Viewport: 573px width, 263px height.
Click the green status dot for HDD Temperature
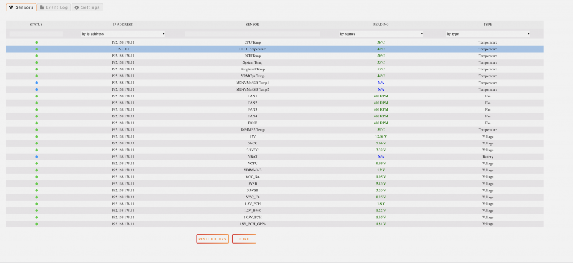click(36, 49)
